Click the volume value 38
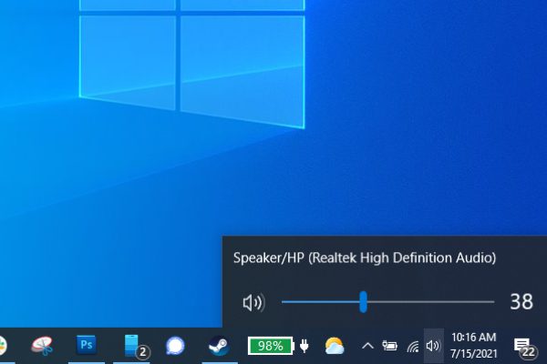 pyautogui.click(x=521, y=301)
